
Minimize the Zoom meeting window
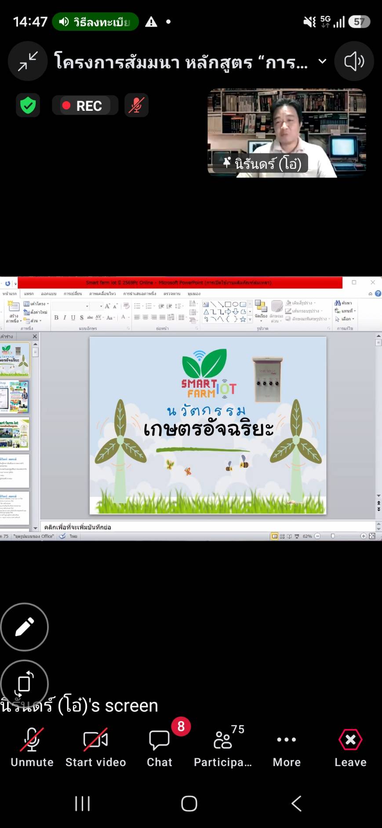(x=28, y=61)
